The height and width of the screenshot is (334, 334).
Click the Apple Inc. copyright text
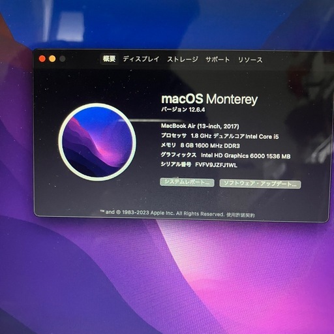[162, 213]
